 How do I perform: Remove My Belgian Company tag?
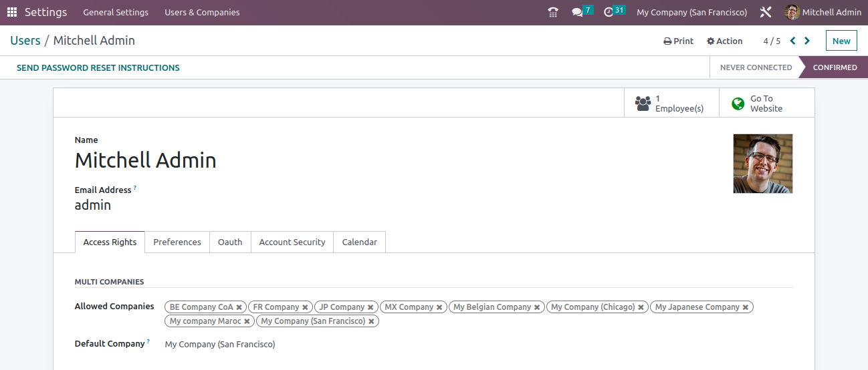pyautogui.click(x=537, y=307)
